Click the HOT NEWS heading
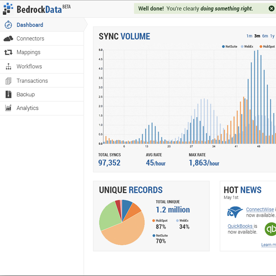The width and height of the screenshot is (276, 276). [x=242, y=190]
